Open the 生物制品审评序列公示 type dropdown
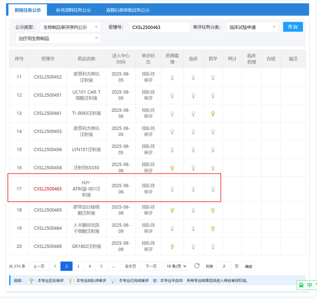 click(70, 27)
